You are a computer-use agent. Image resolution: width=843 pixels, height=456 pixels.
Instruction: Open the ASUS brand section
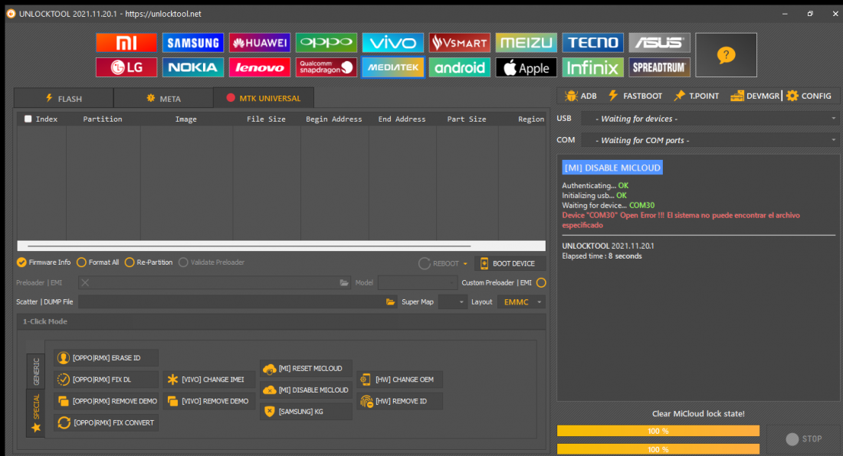click(660, 42)
